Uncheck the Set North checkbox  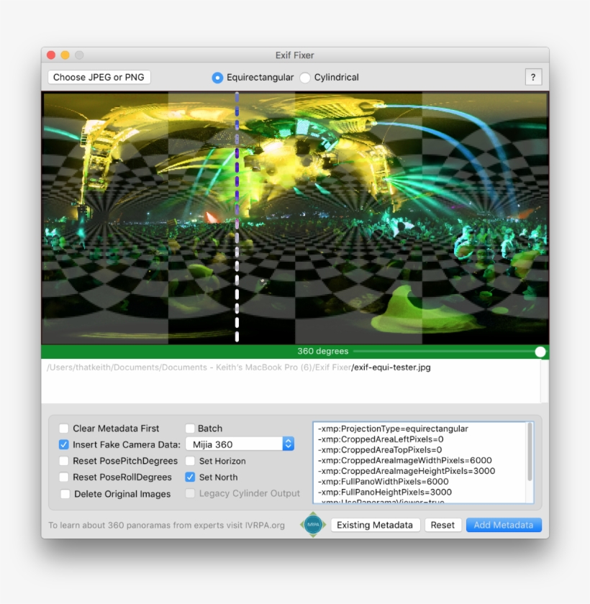click(190, 477)
